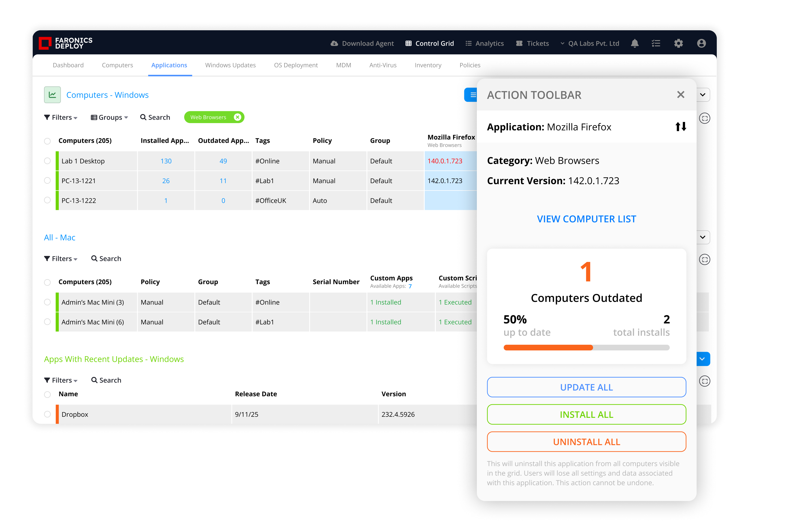Click the sort arrows icon next to Mozilla Firefox

681,127
